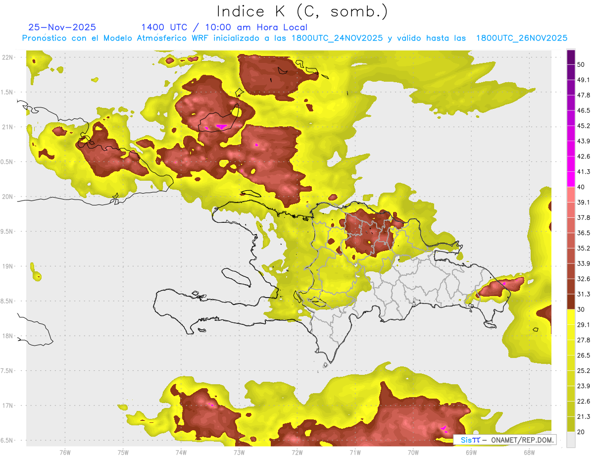Click the '49.1' colorbar value

click(583, 80)
